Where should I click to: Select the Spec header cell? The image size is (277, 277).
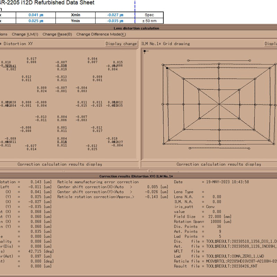149,15
